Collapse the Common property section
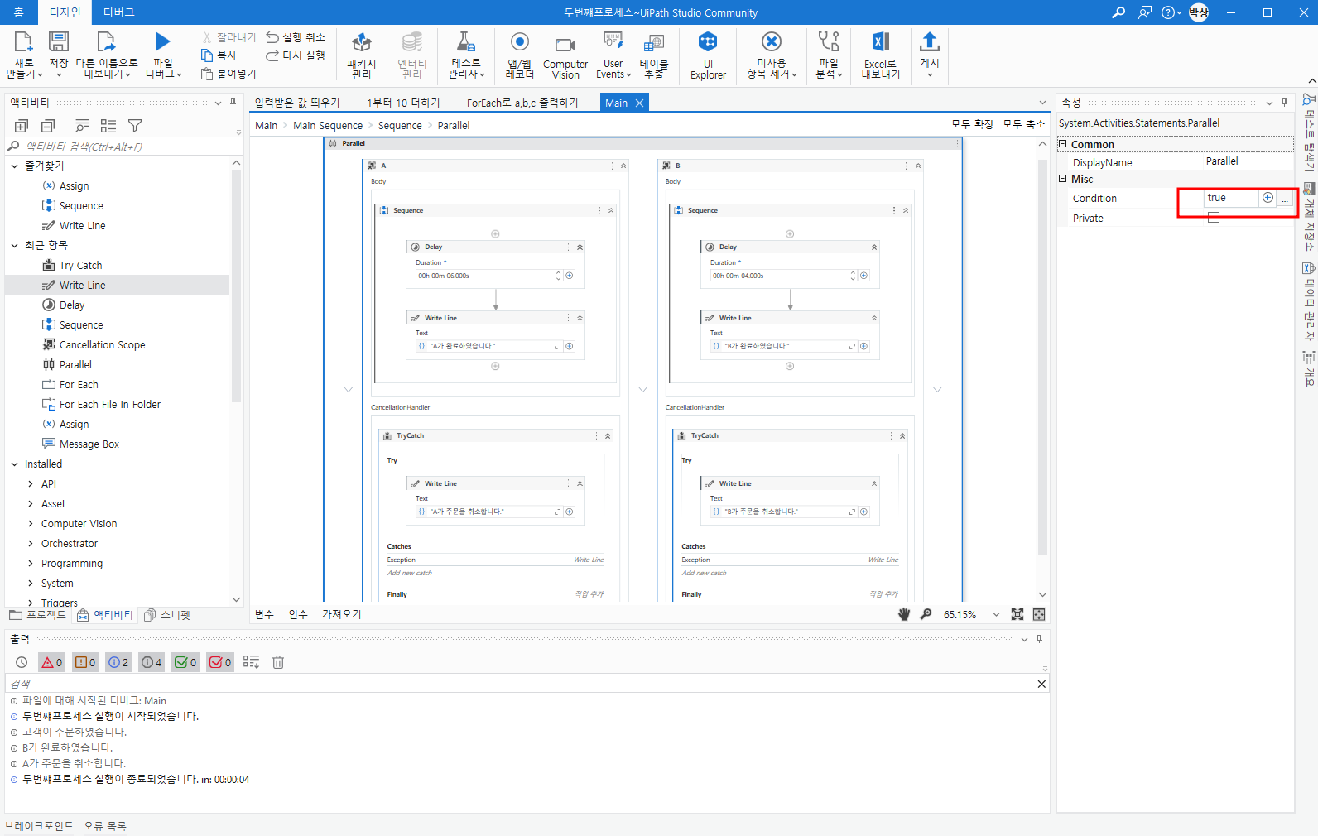Screen dimensions: 1318x836 [x=1063, y=144]
